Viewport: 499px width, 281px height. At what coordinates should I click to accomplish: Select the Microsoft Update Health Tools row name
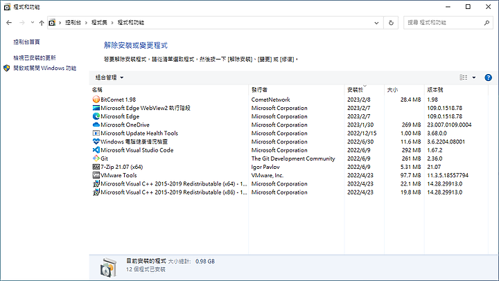tap(139, 133)
